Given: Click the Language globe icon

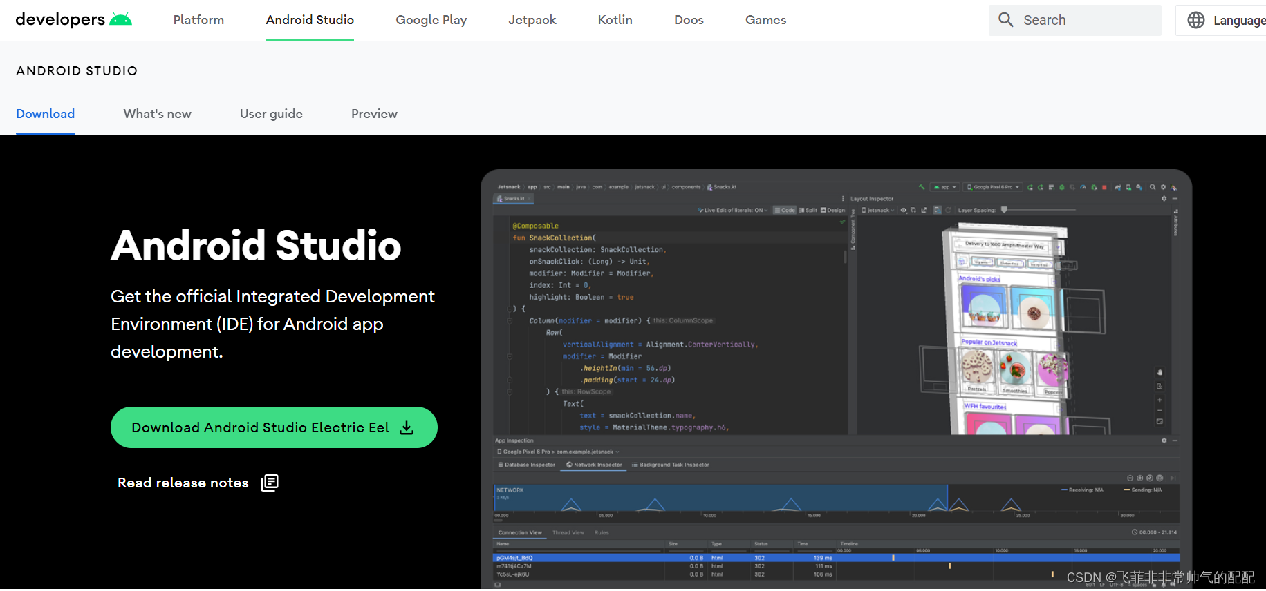Looking at the screenshot, I should tap(1196, 20).
